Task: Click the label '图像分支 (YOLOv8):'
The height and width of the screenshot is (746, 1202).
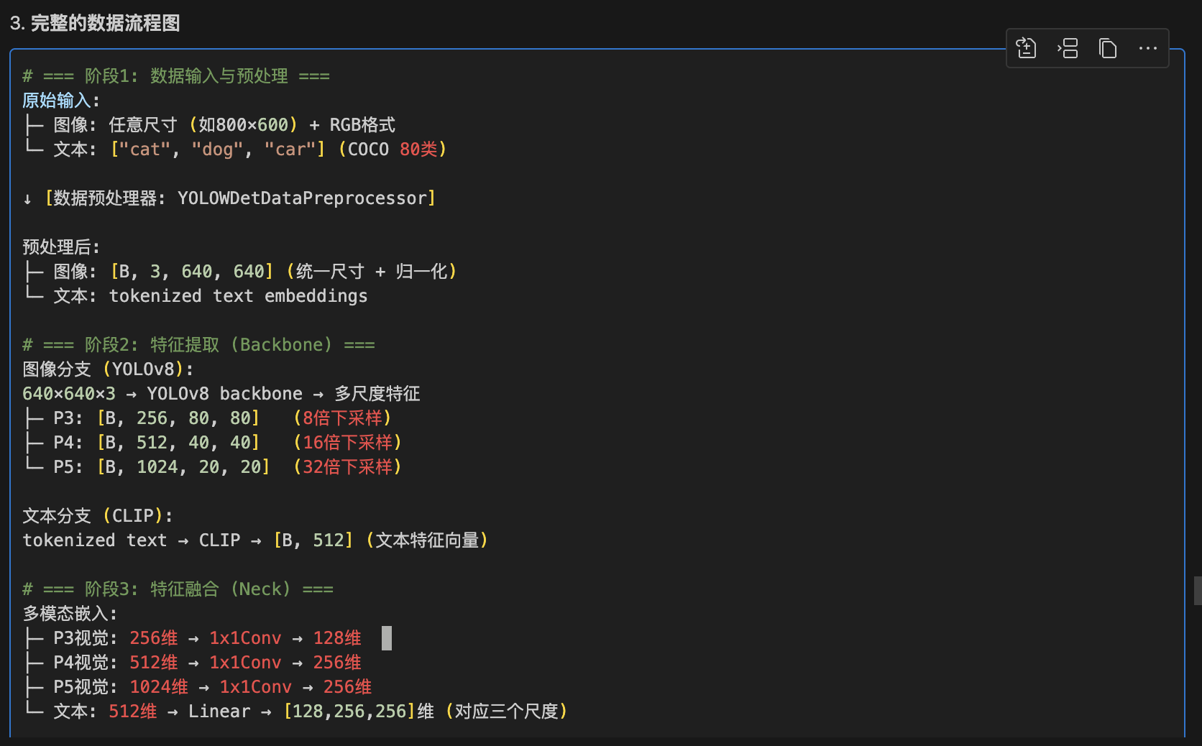Action: coord(108,369)
